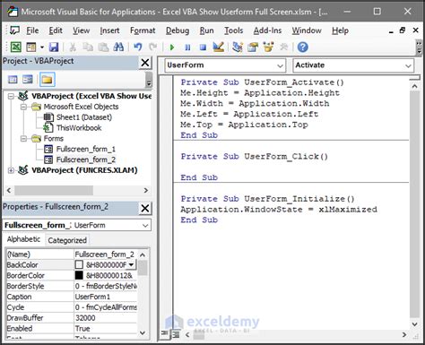Viewport: 425px width, 345px height.
Task: Click the Caption property value UserForm1
Action: pyautogui.click(x=106, y=297)
